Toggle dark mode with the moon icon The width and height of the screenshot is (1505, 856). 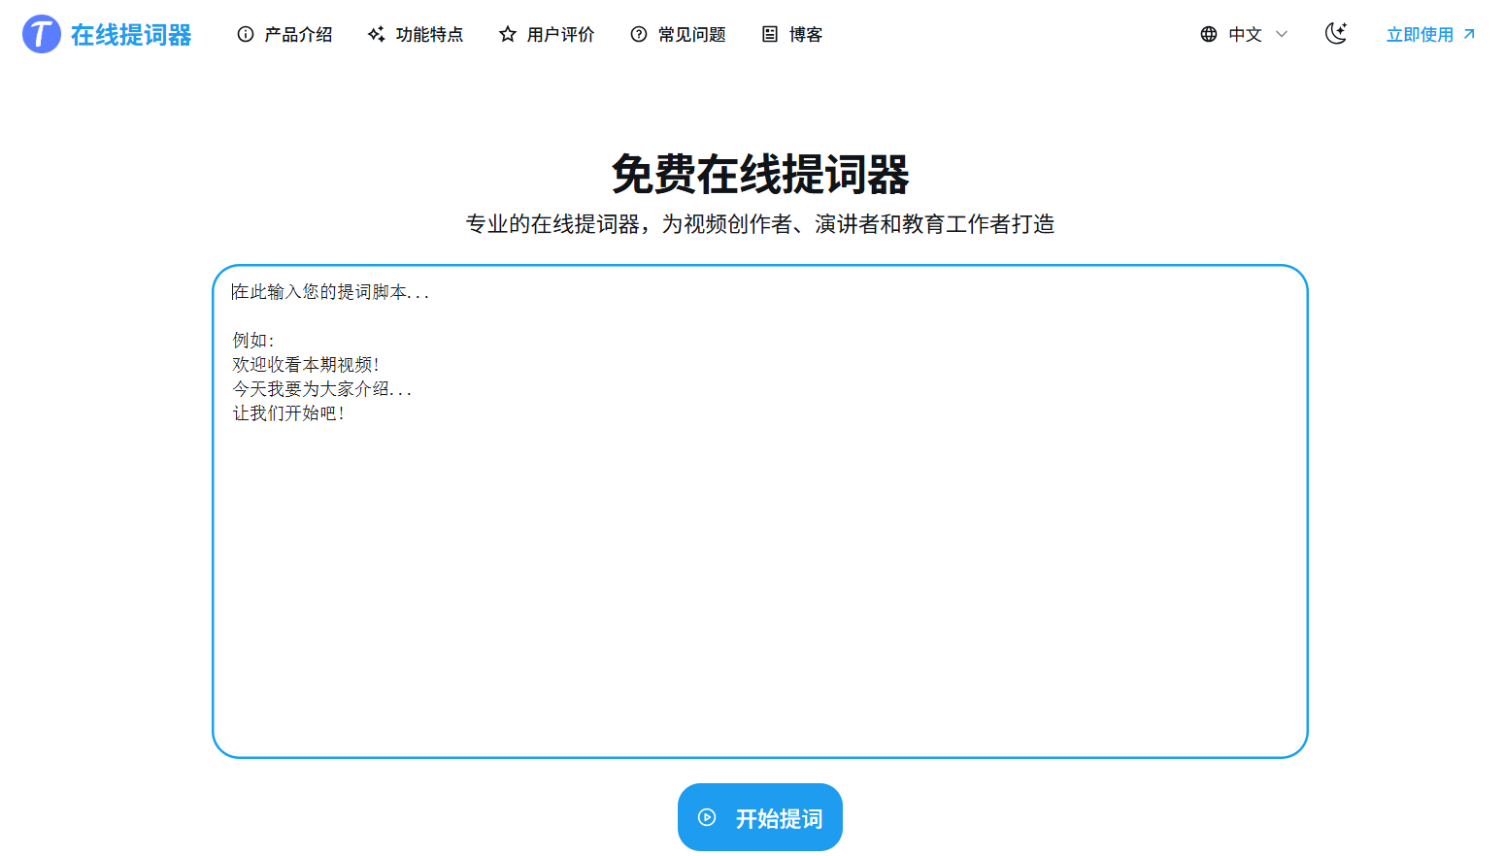tap(1336, 34)
